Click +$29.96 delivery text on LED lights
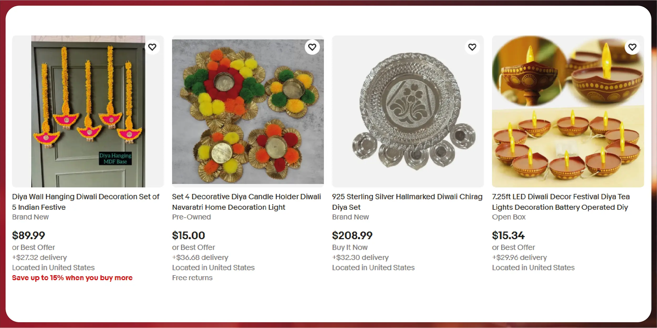This screenshot has height=328, width=657. 519,258
